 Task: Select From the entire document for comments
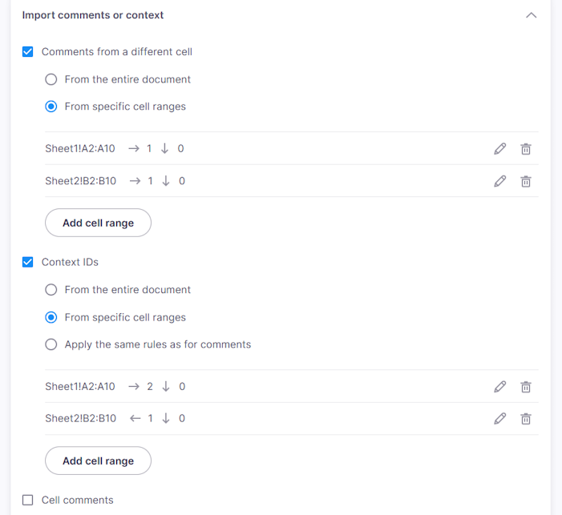tap(51, 79)
